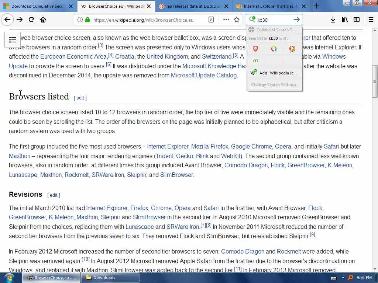Open the Croatia link

tap(125, 56)
